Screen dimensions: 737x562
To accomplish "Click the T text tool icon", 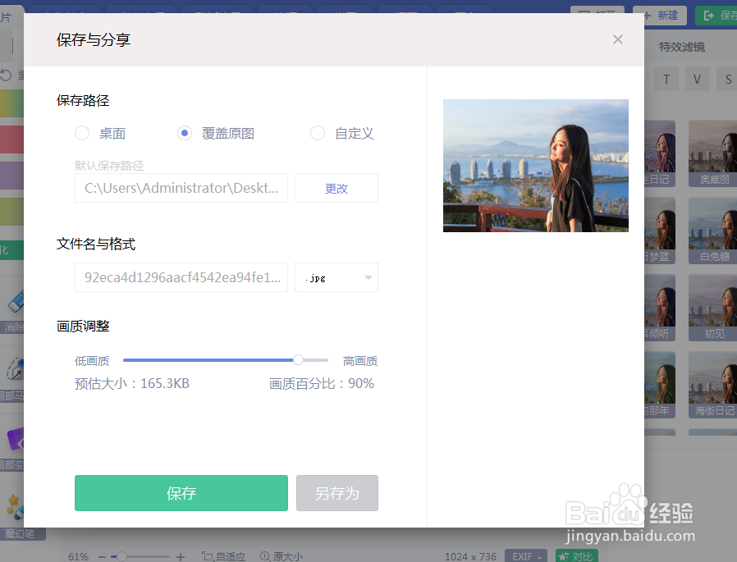I will (666, 79).
